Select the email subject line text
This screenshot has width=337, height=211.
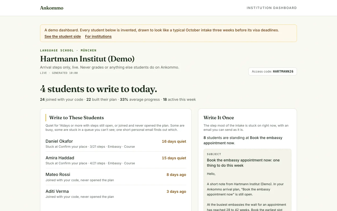point(243,163)
